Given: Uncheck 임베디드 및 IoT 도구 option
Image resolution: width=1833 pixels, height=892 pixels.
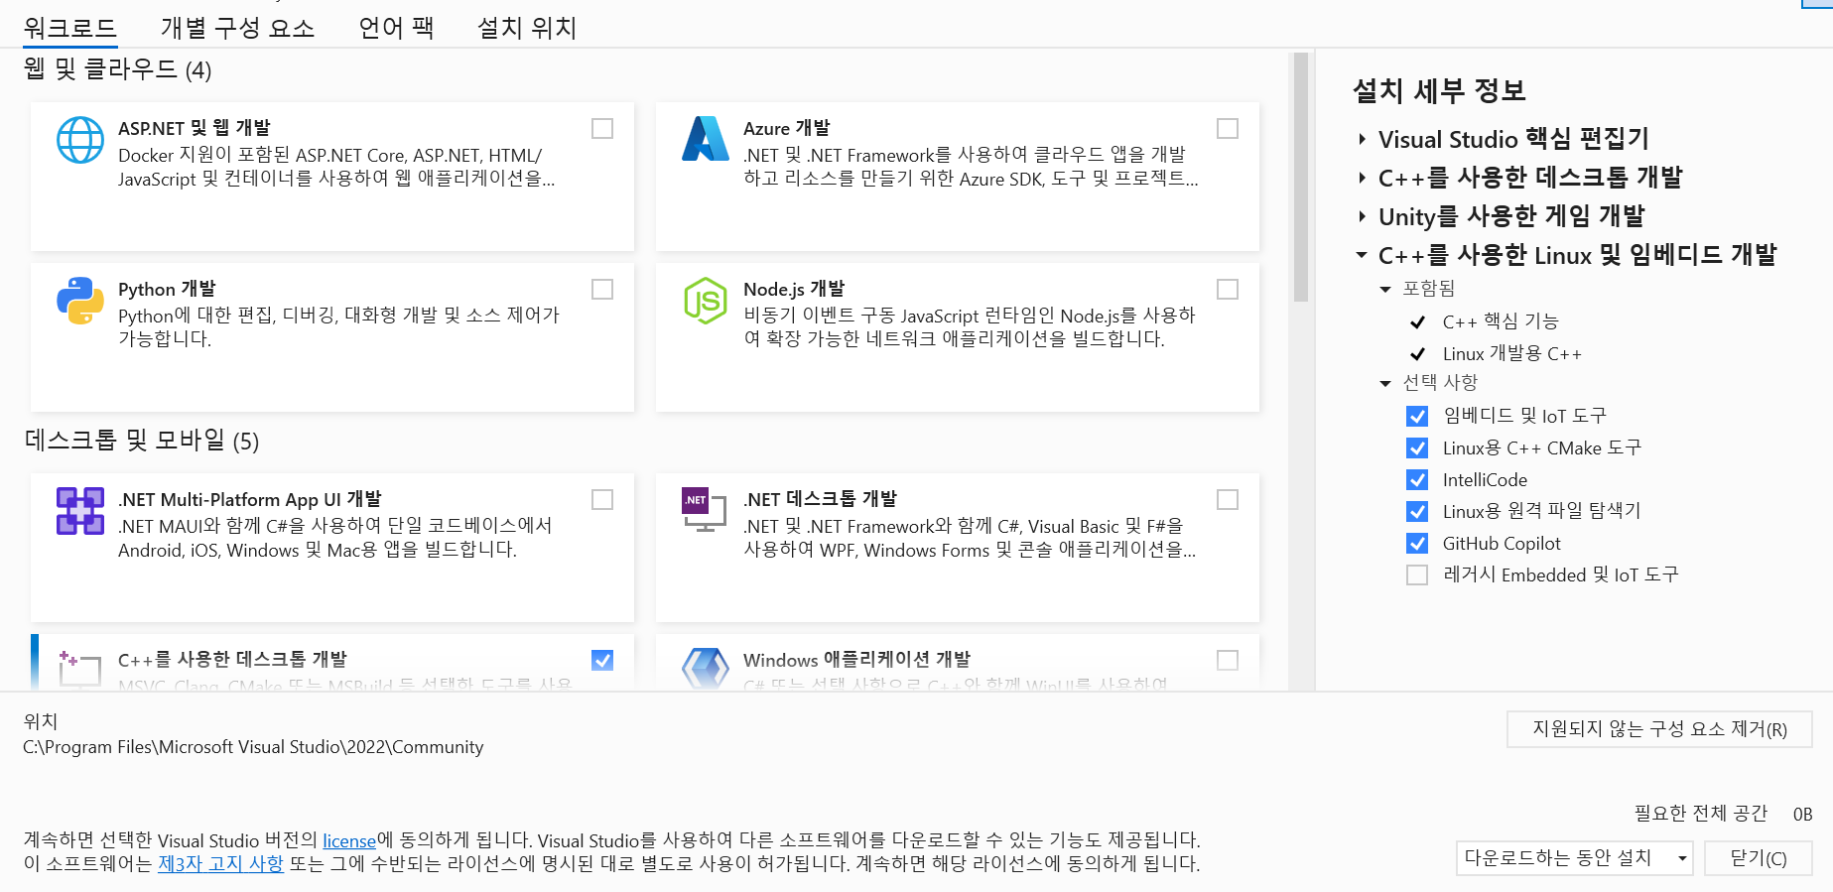Looking at the screenshot, I should coord(1417,417).
